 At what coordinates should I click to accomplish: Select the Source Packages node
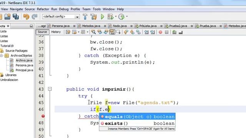16,51
